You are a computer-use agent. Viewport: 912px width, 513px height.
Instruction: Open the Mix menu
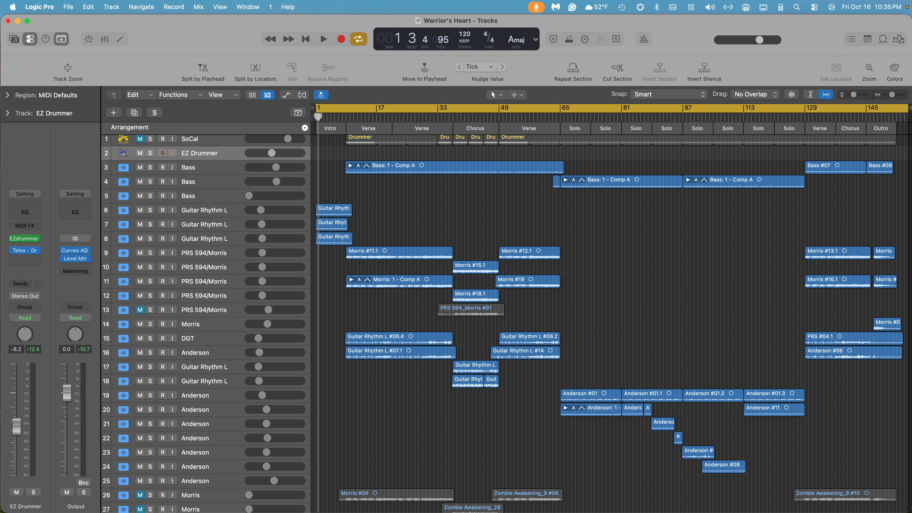198,7
